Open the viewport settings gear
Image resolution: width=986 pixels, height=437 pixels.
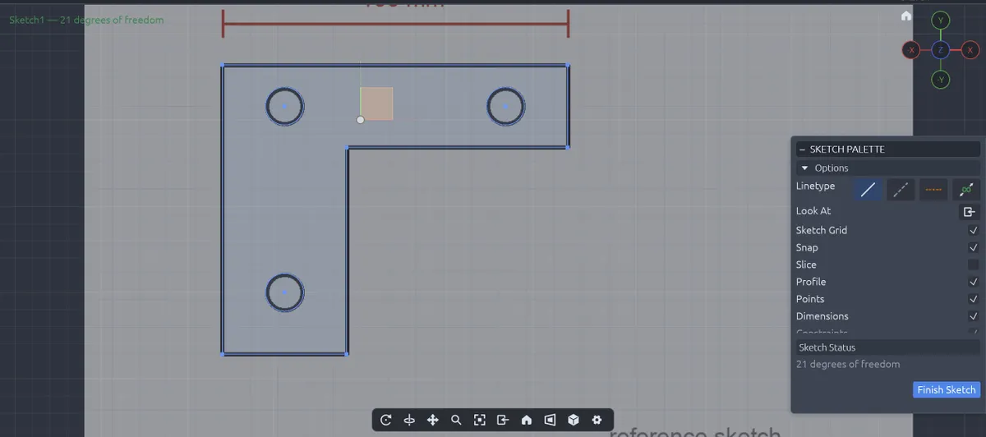(x=597, y=420)
